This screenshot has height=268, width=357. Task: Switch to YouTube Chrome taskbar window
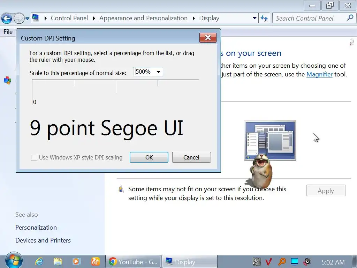coord(133,262)
